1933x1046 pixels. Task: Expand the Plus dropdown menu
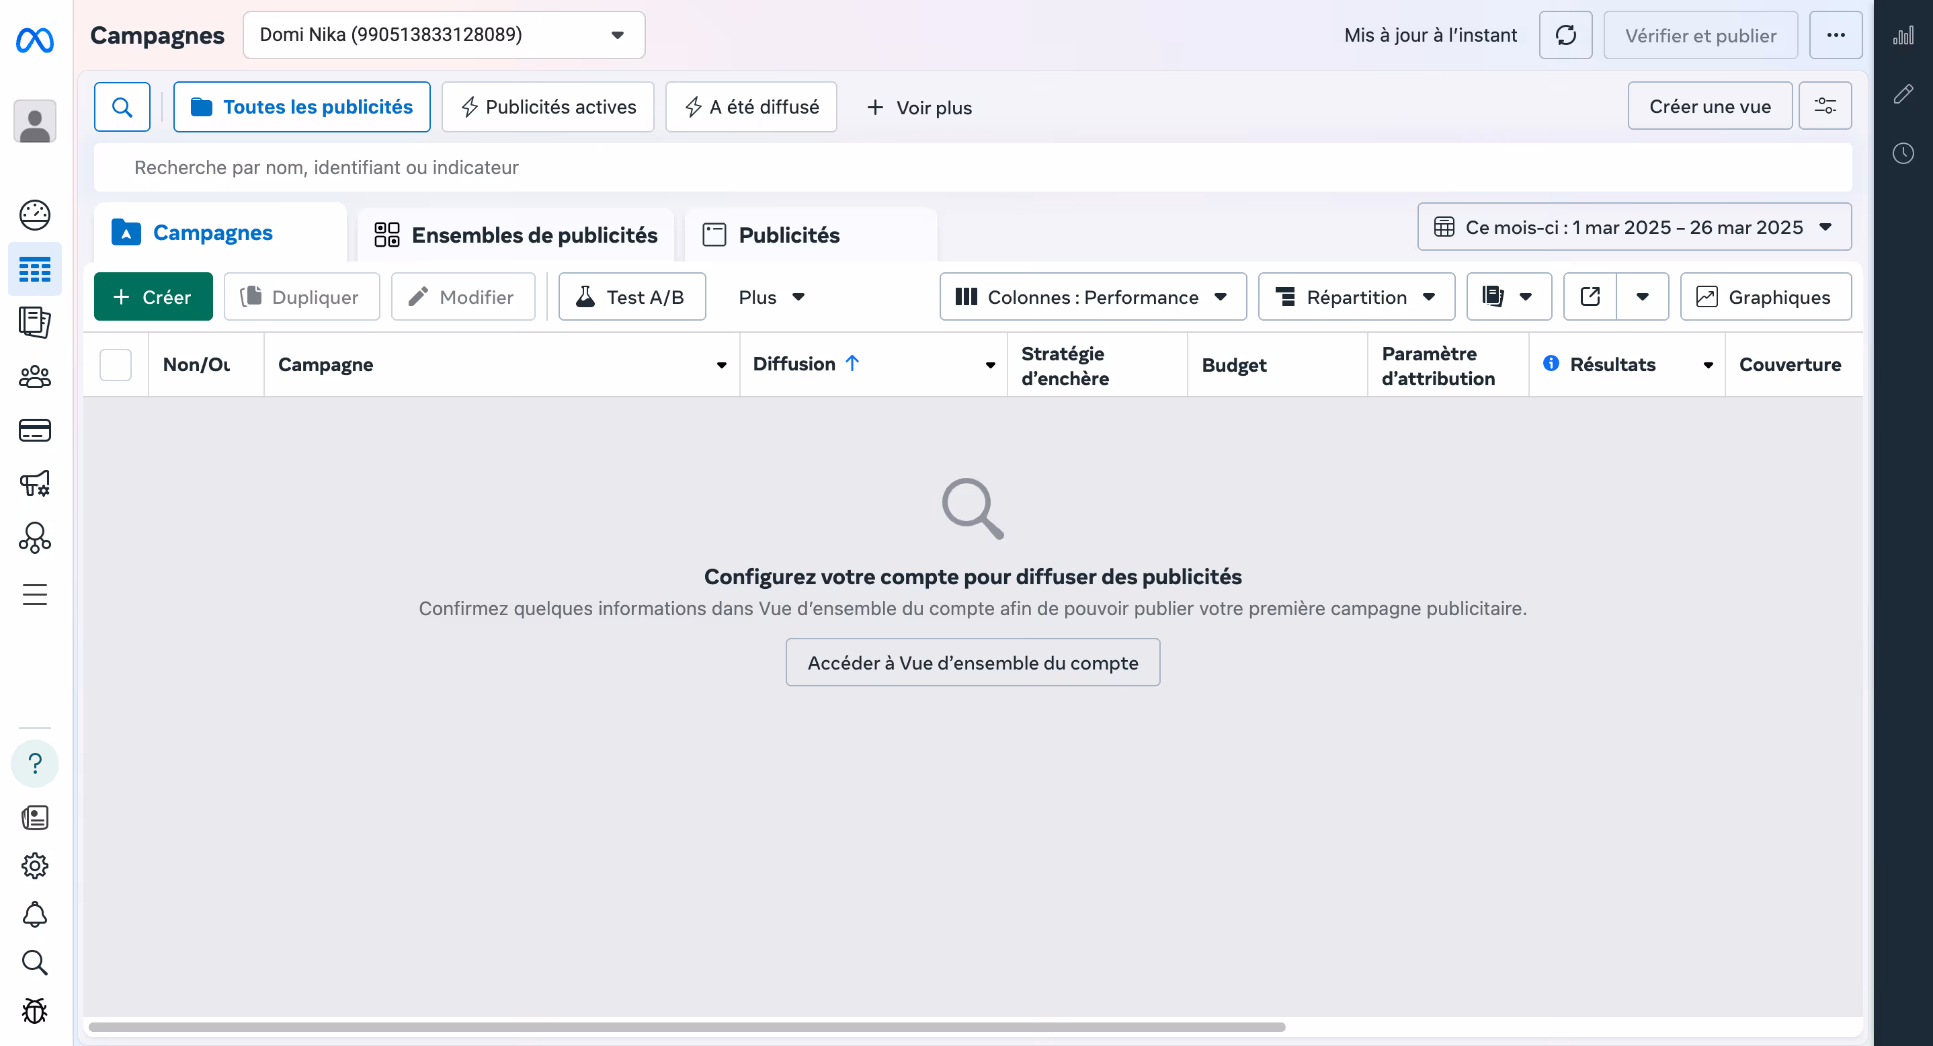[772, 297]
